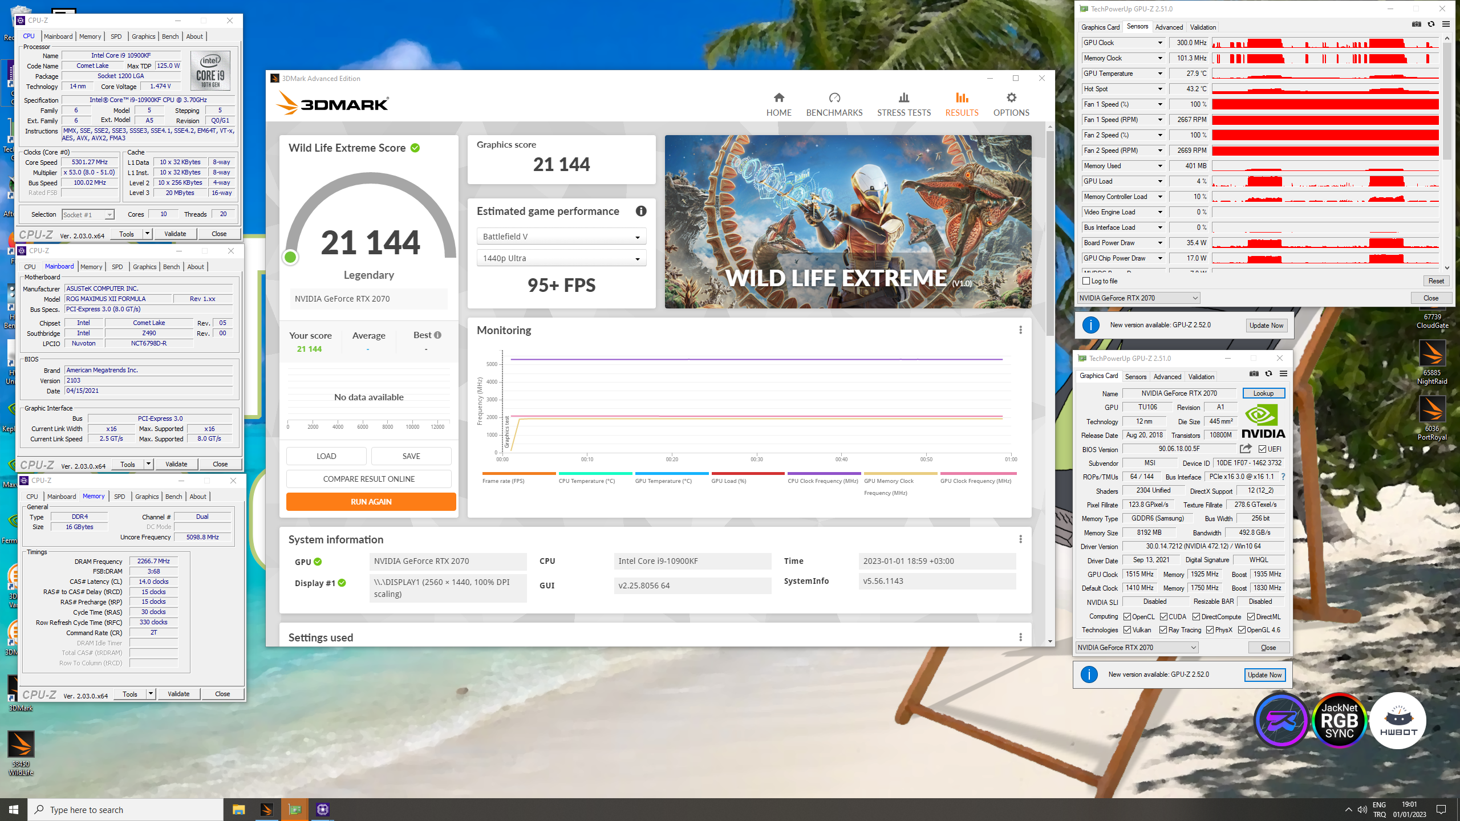Click 3DMark results vertical scrollbar

(x=1050, y=234)
